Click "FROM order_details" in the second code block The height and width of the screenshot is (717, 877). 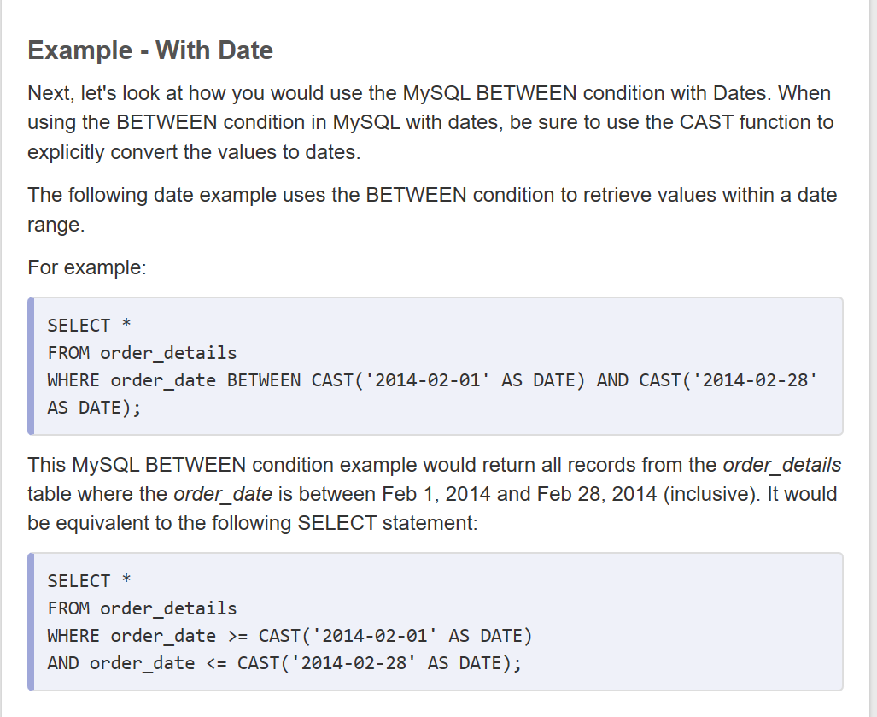[x=142, y=608]
